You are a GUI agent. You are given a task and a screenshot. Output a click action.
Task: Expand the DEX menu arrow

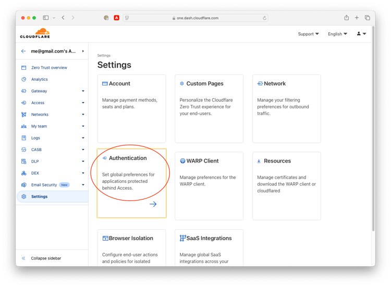[x=83, y=173]
